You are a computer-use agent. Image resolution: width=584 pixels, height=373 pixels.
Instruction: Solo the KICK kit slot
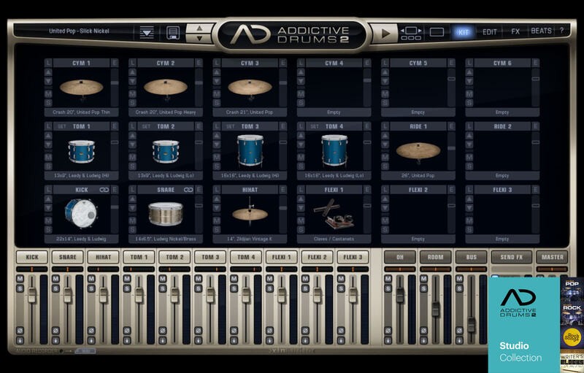pos(48,229)
